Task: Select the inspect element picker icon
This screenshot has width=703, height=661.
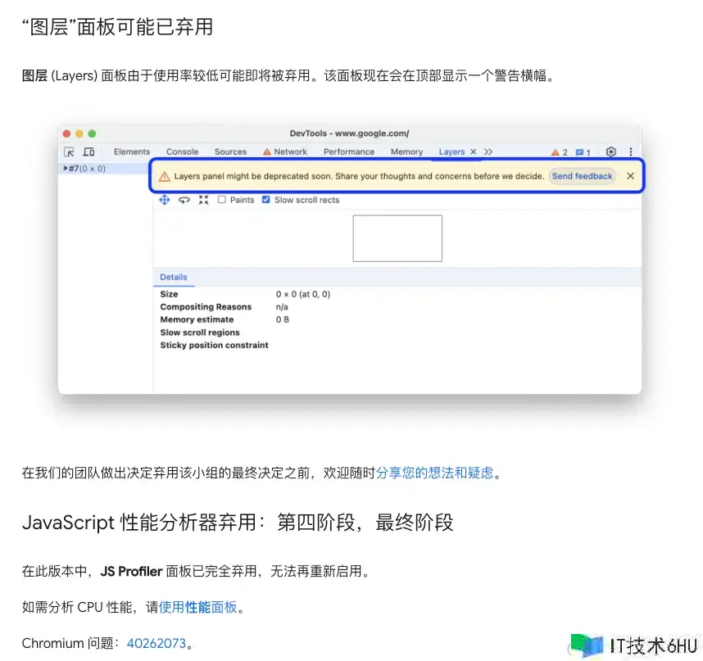Action: point(69,152)
